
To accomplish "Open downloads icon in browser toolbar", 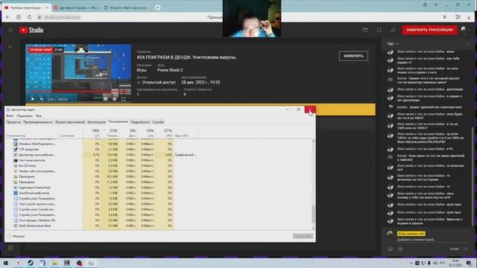I will point(469,17).
